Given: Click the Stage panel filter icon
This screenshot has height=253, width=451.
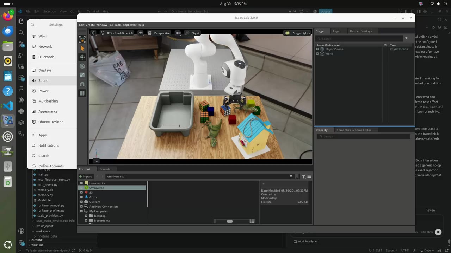Looking at the screenshot, I should [x=406, y=38].
